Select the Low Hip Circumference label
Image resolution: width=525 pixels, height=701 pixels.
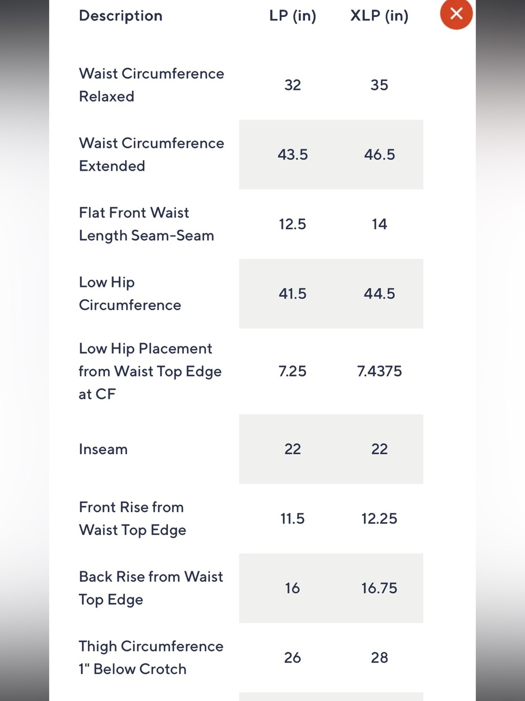130,293
